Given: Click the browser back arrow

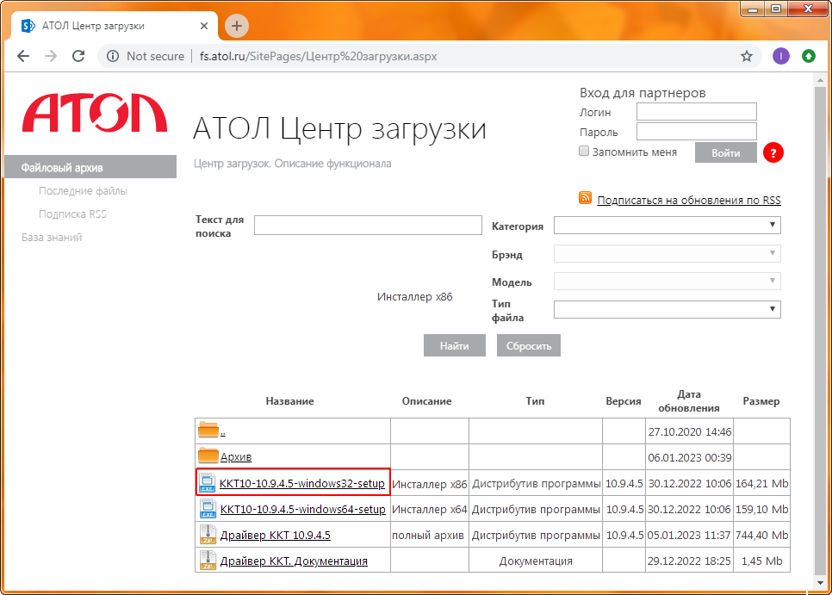Looking at the screenshot, I should [22, 56].
